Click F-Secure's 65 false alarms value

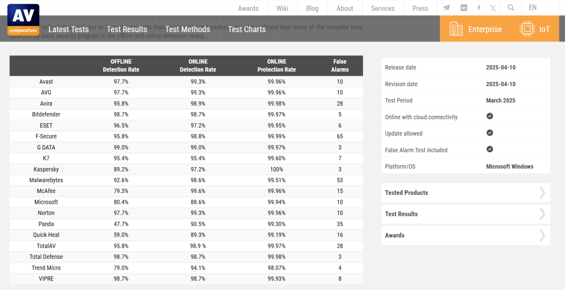click(340, 136)
